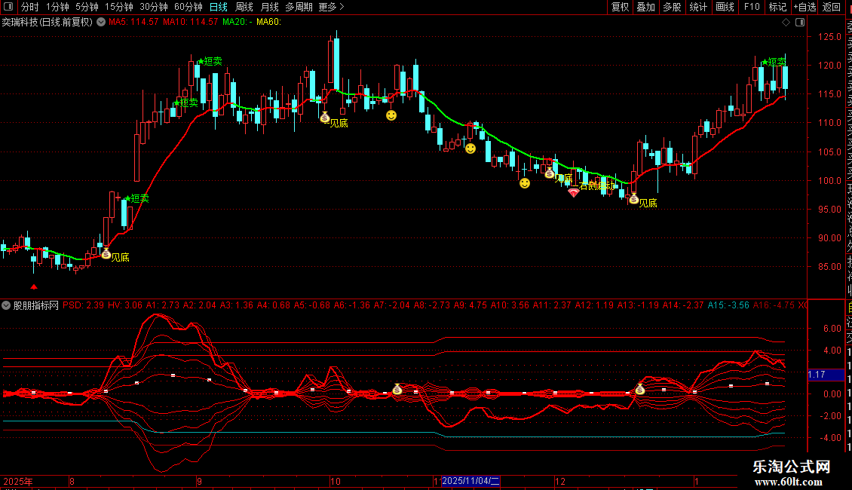852x490 pixels.
Task: Click the 叠加 overlay button
Action: (645, 7)
